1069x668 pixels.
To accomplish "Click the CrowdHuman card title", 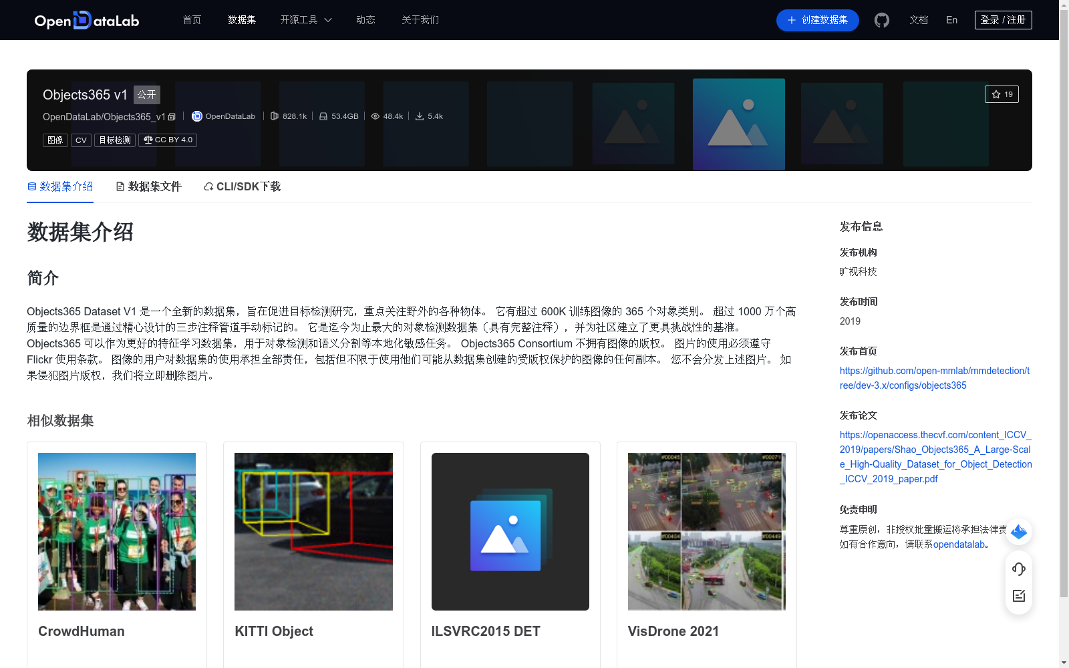I will tap(82, 631).
